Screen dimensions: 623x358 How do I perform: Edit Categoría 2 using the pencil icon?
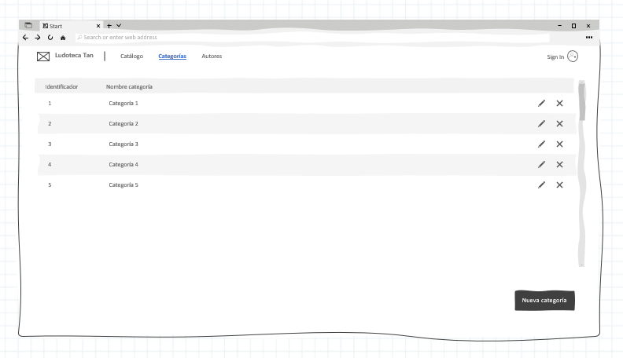pyautogui.click(x=541, y=123)
